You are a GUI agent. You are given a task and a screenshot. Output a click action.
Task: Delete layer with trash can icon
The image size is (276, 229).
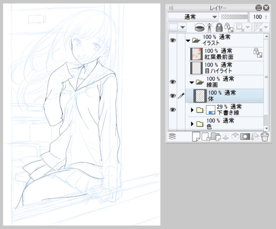tap(265, 137)
